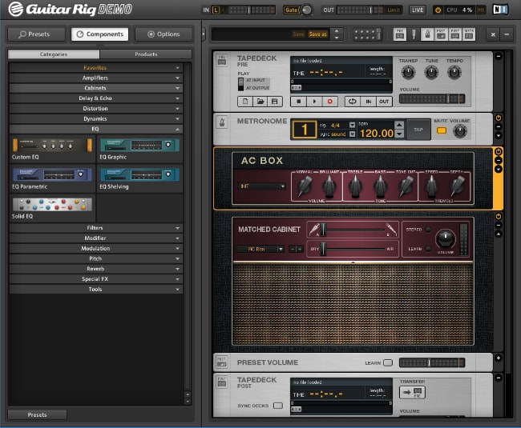Click the Metronome TAP button
The image size is (521, 428).
[x=417, y=129]
